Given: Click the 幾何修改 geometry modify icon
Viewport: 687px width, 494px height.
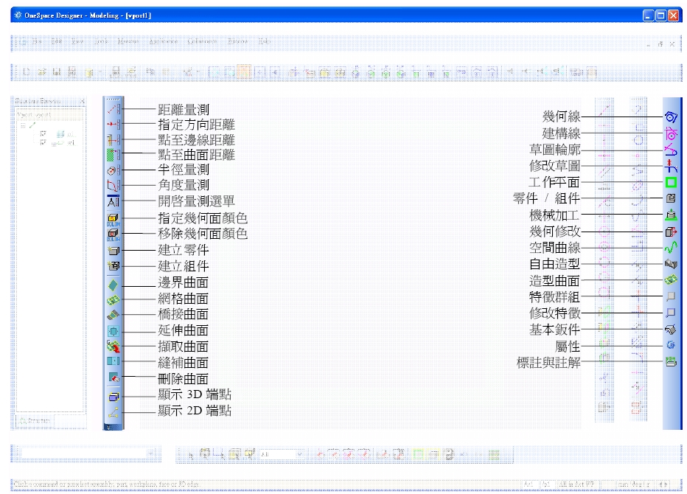Looking at the screenshot, I should pyautogui.click(x=671, y=232).
